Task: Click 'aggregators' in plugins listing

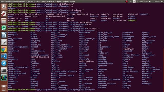Action: pyautogui.click(x=14, y=27)
